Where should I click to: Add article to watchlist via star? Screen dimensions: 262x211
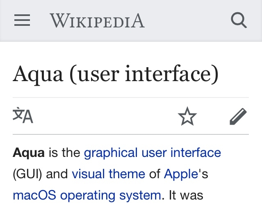coord(187,116)
